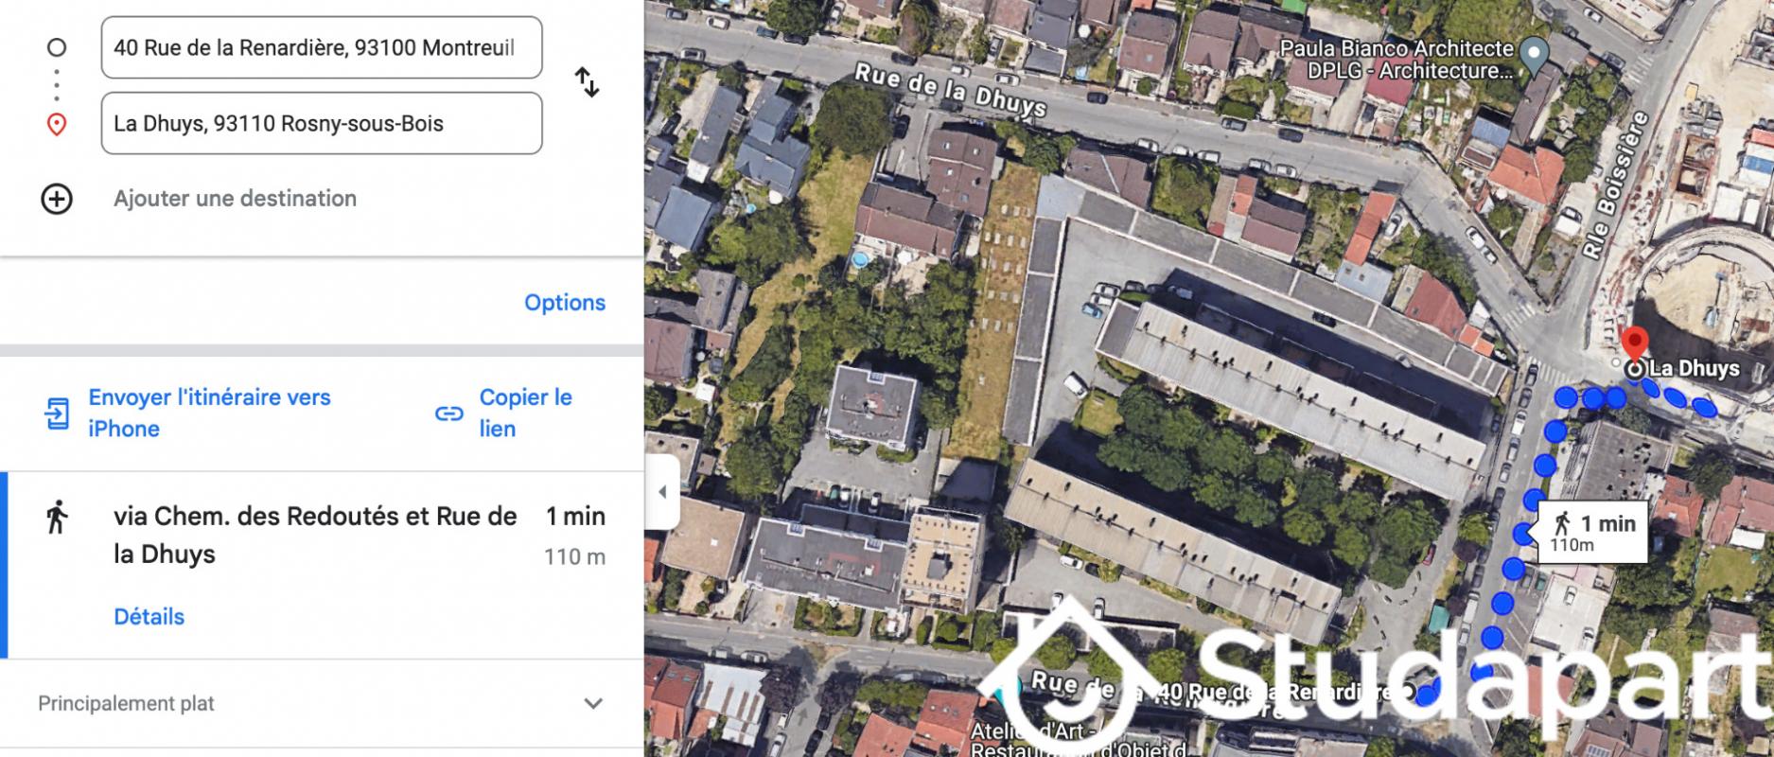
Task: Click Envoyer l'itinéraire vers iPhone
Action: 209,414
